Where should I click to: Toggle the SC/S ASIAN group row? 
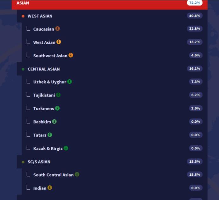coord(39,162)
